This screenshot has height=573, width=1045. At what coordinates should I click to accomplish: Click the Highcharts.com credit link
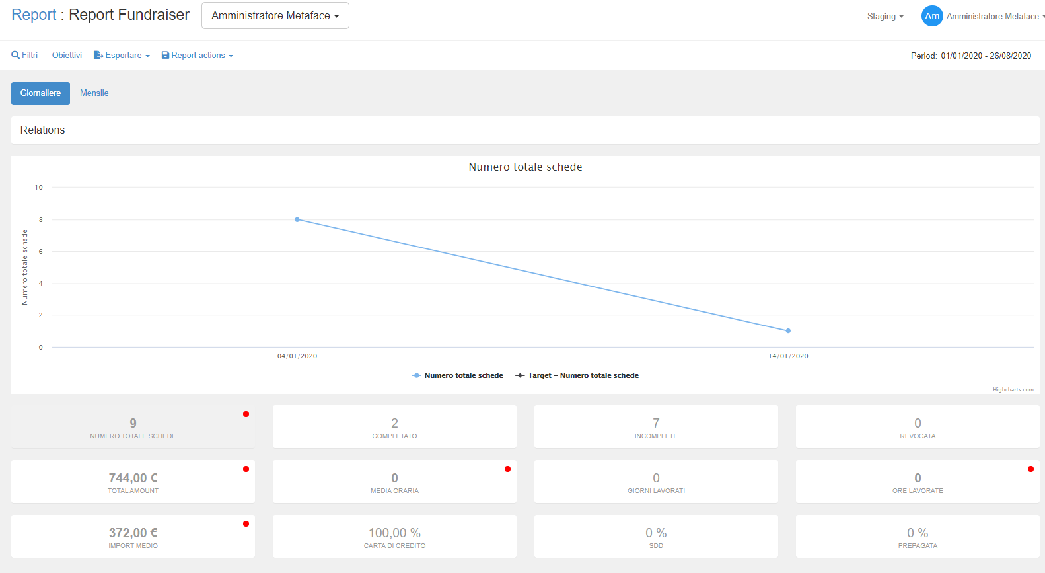click(x=1013, y=389)
